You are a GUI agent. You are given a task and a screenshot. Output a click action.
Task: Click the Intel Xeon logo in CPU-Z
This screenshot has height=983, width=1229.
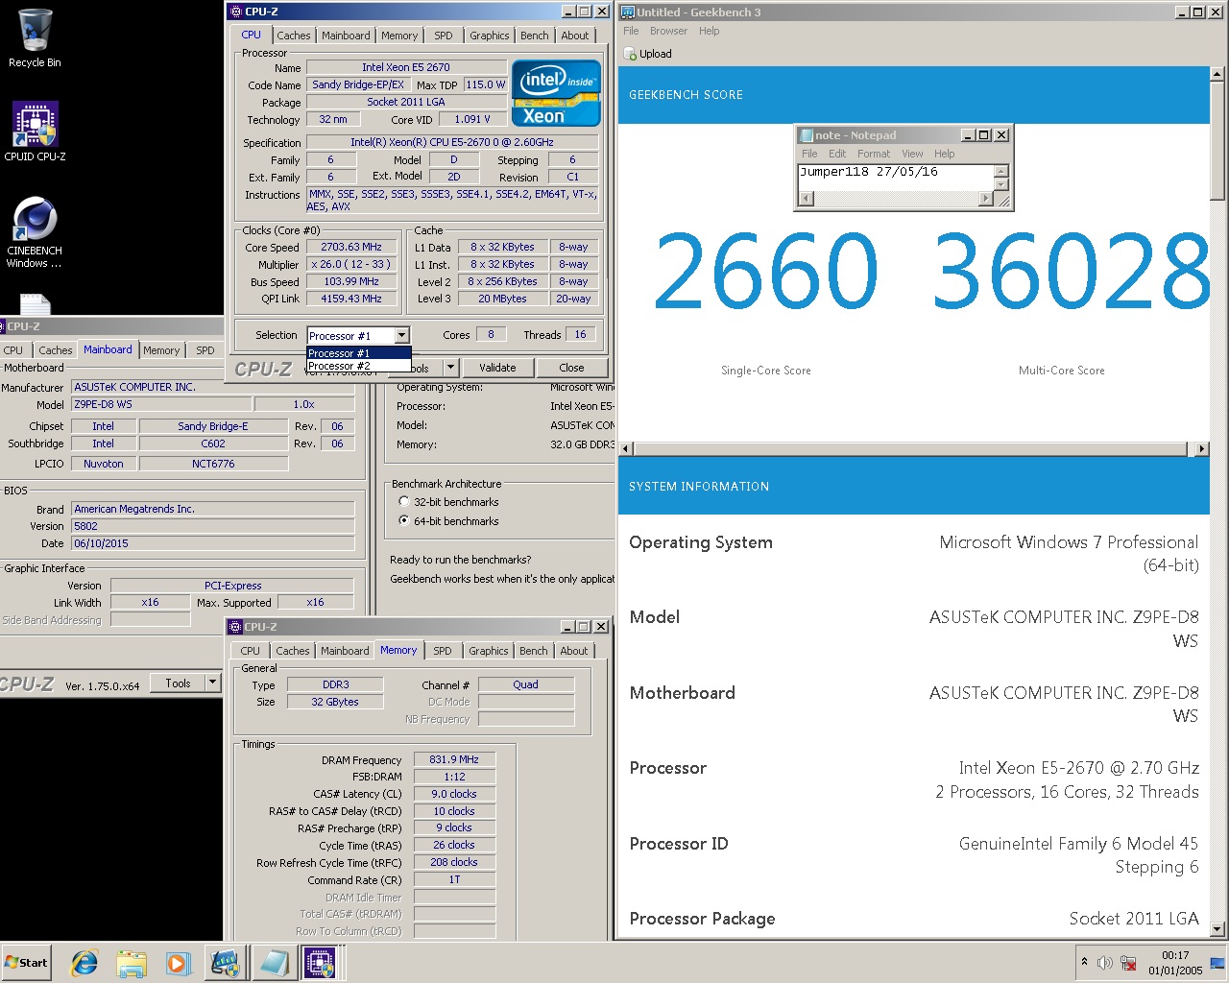click(556, 93)
